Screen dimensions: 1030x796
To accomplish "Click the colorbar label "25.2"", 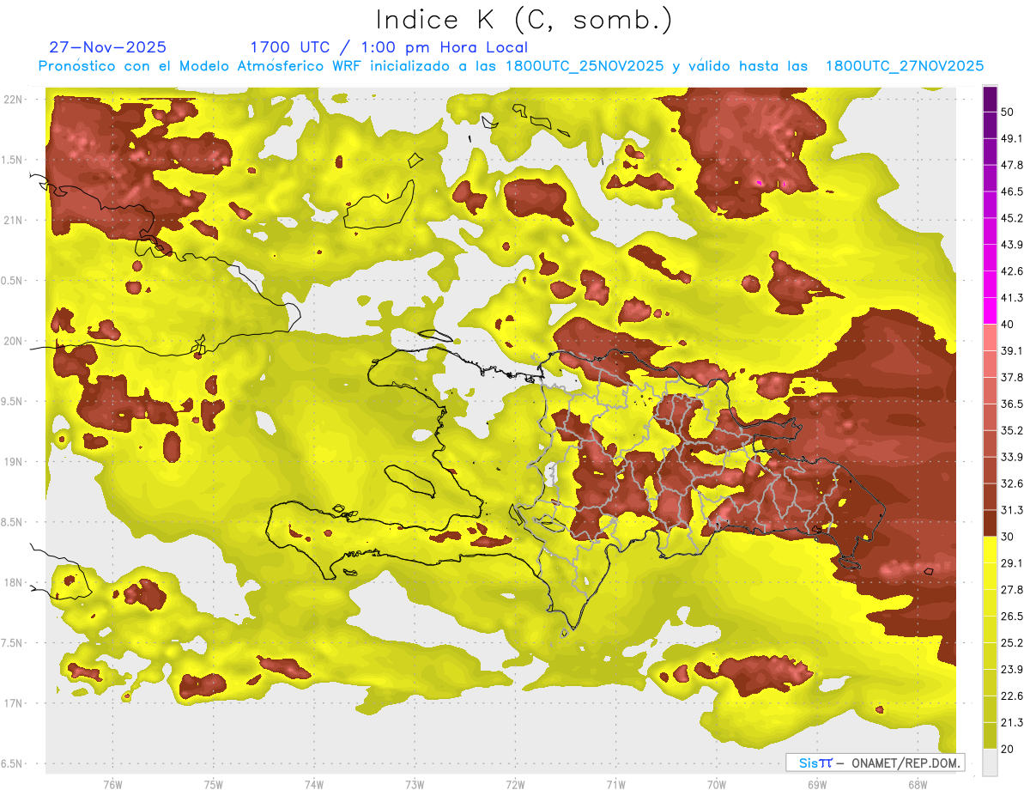I will (1012, 643).
